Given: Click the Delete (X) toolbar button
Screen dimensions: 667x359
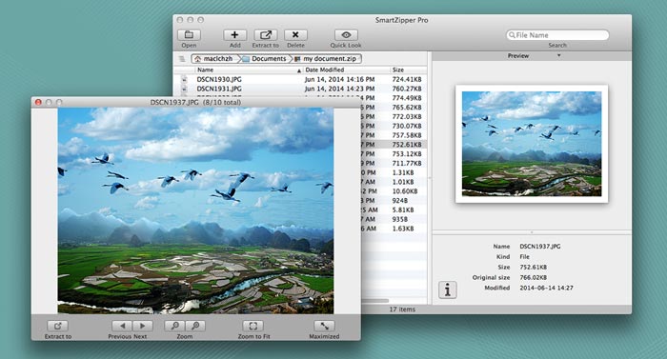Looking at the screenshot, I should point(295,35).
